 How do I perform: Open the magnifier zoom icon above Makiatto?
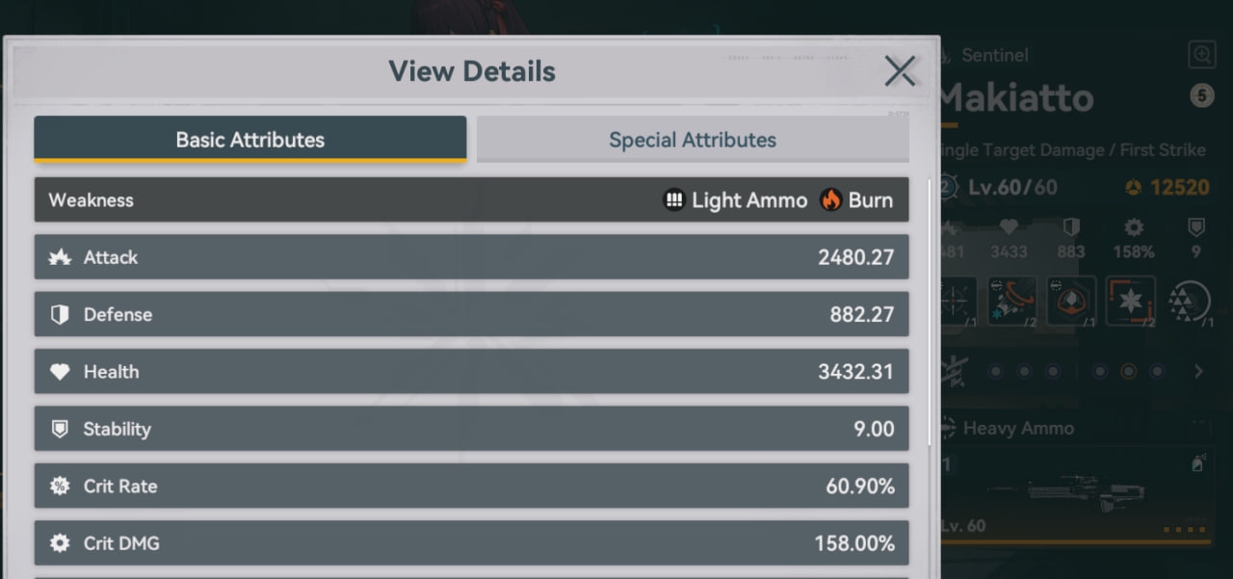click(1202, 55)
